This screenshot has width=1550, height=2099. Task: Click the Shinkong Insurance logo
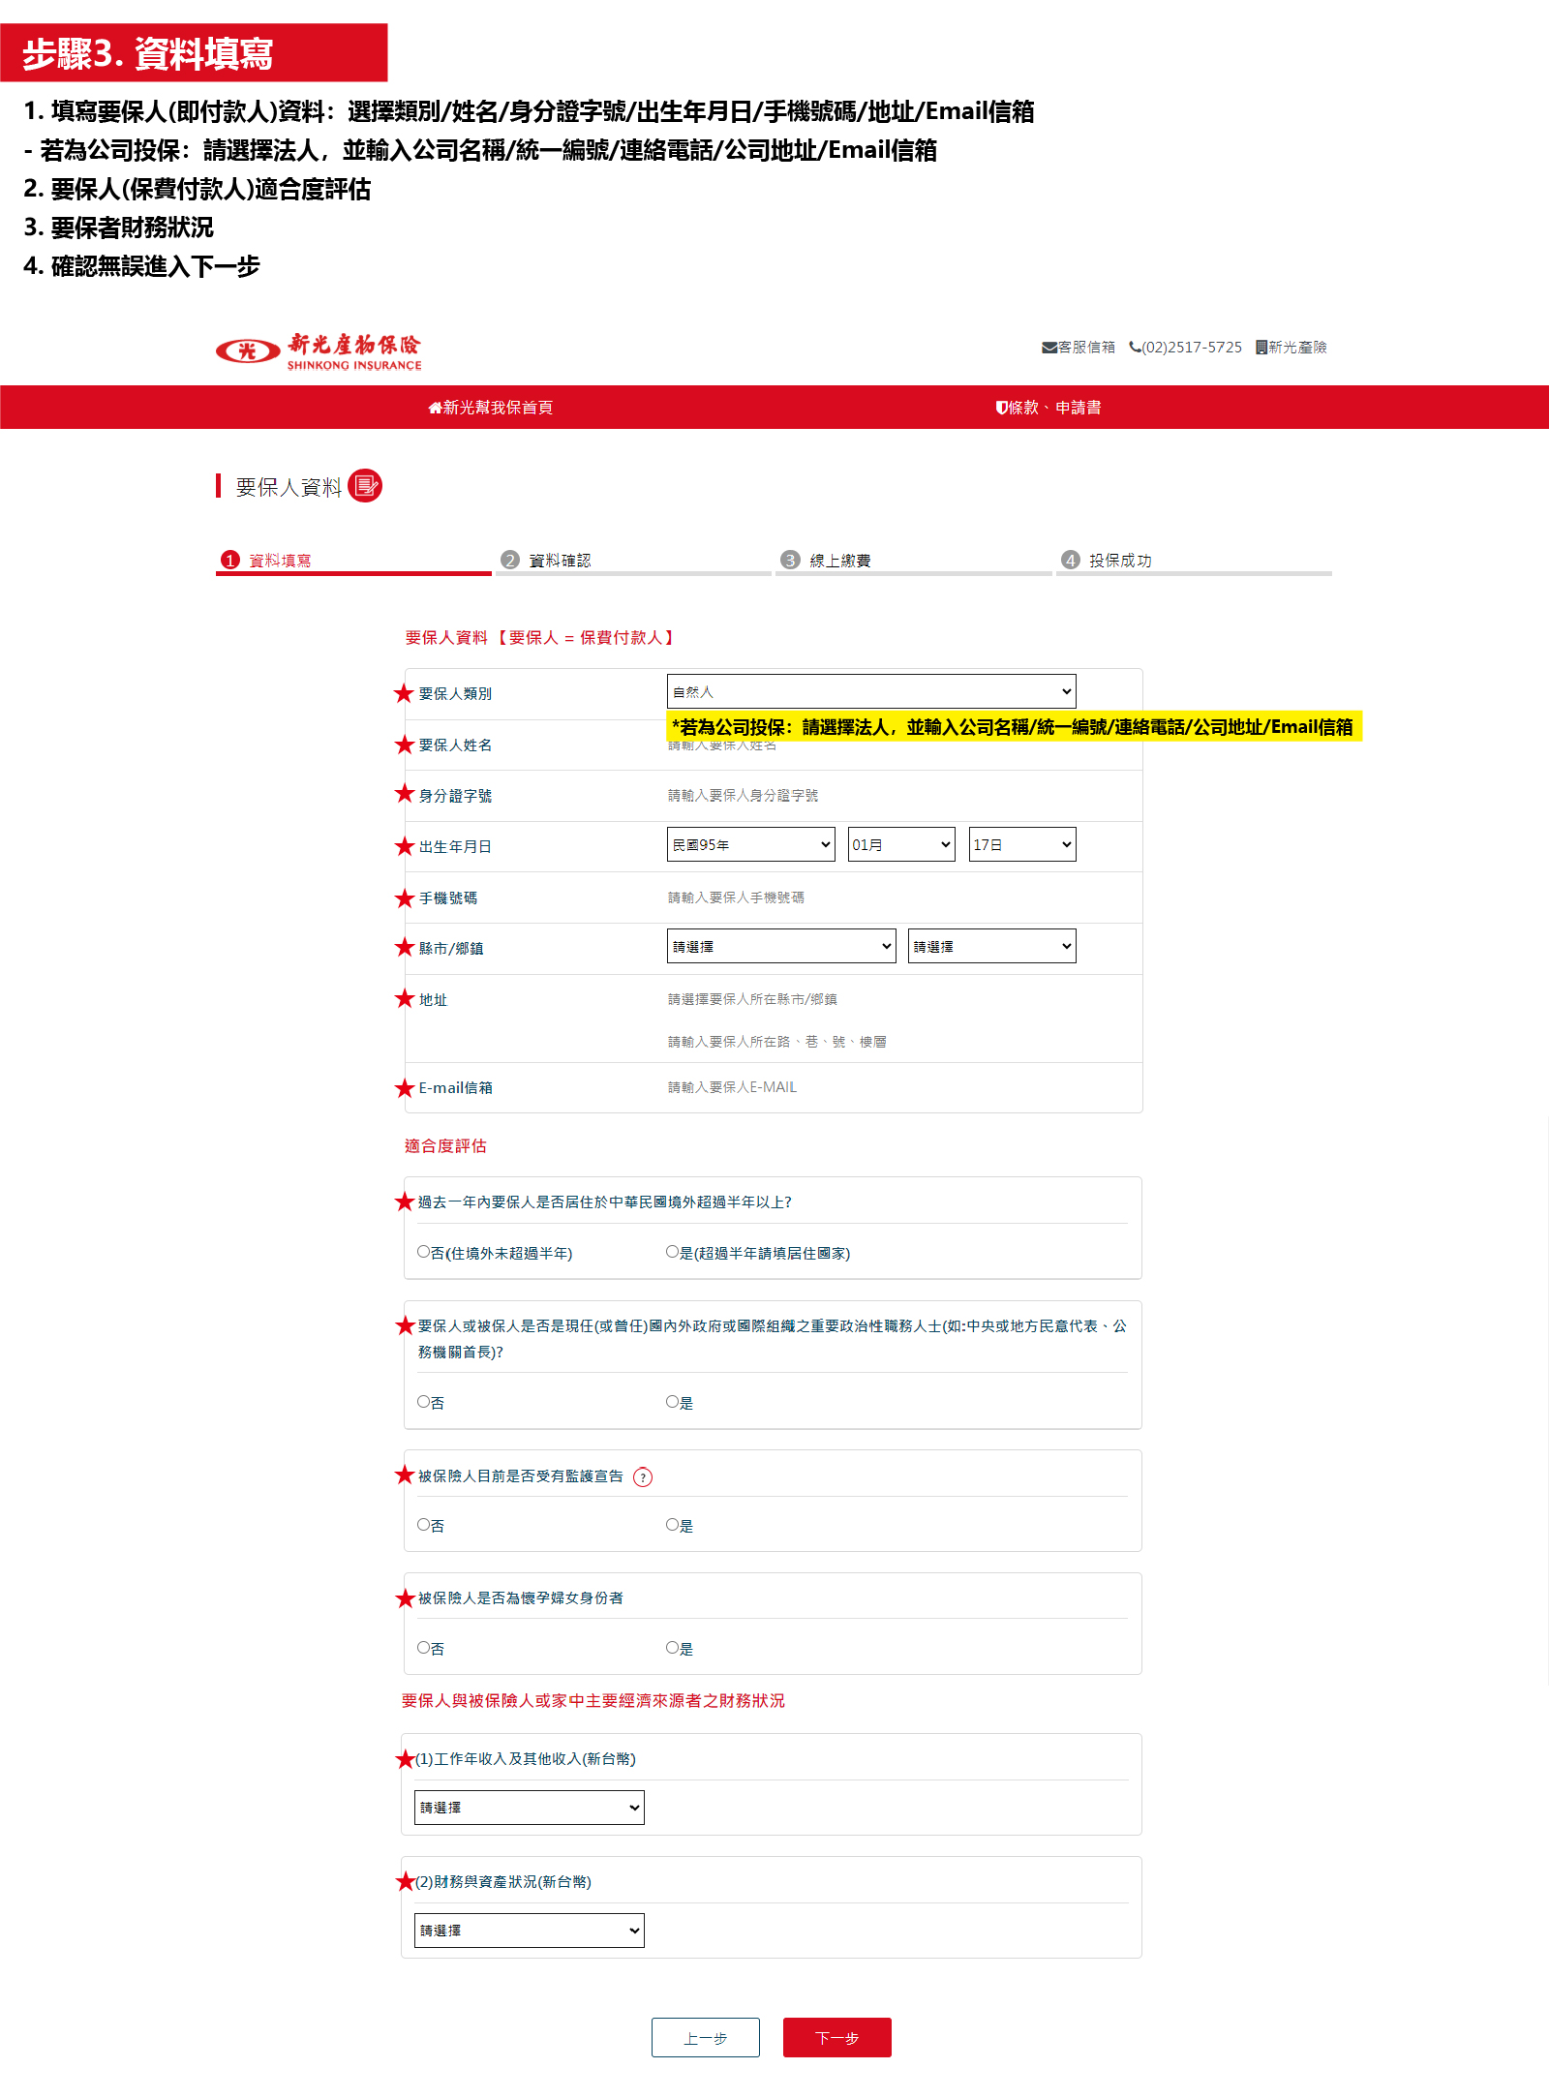pos(319,351)
